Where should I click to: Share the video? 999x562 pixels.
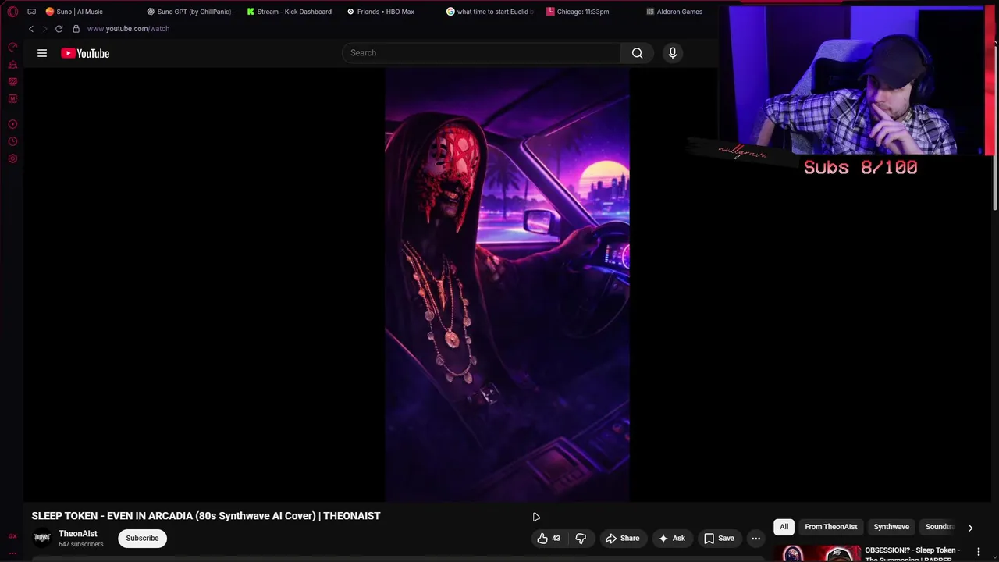[x=622, y=538]
